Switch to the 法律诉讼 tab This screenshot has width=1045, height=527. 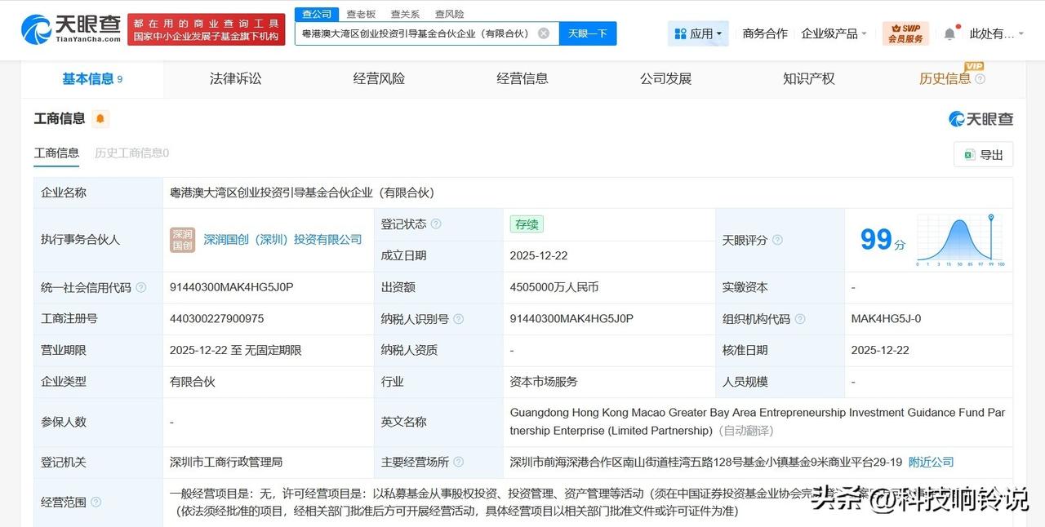(x=235, y=78)
